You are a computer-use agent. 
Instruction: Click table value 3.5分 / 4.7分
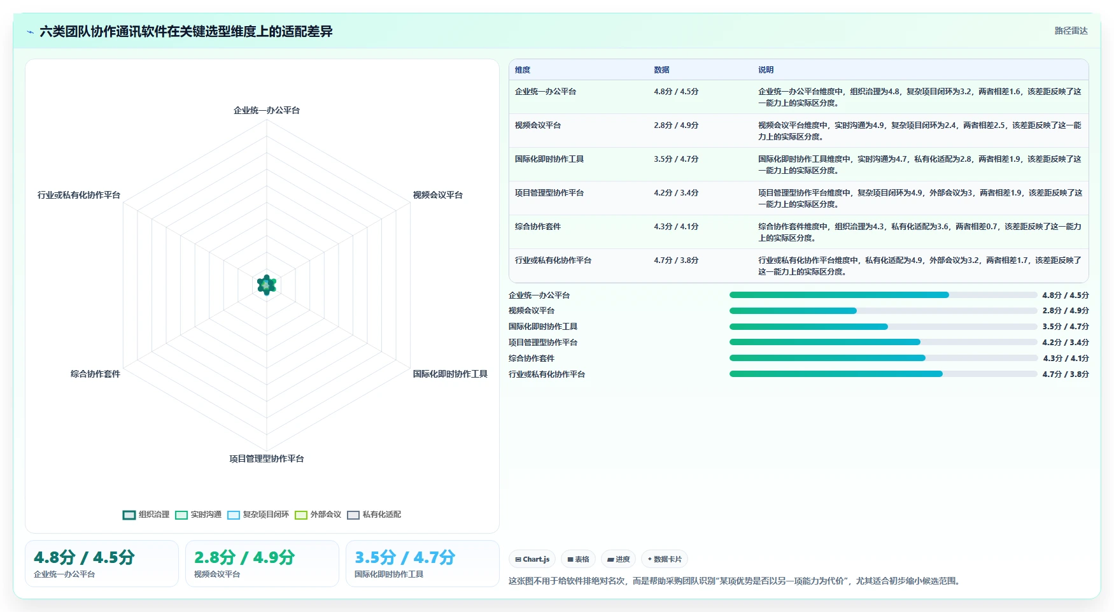[676, 159]
